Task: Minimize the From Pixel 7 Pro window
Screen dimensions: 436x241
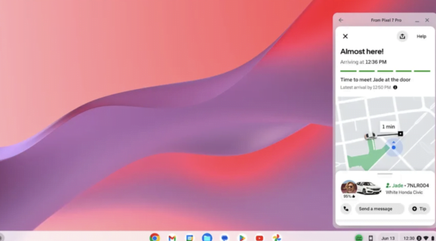Action: pyautogui.click(x=417, y=20)
